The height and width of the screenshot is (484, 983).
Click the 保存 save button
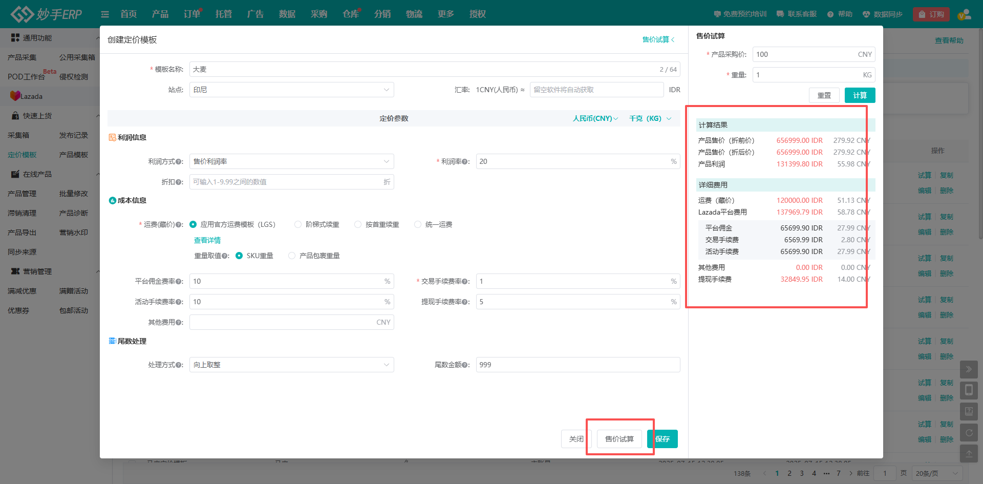tap(663, 439)
